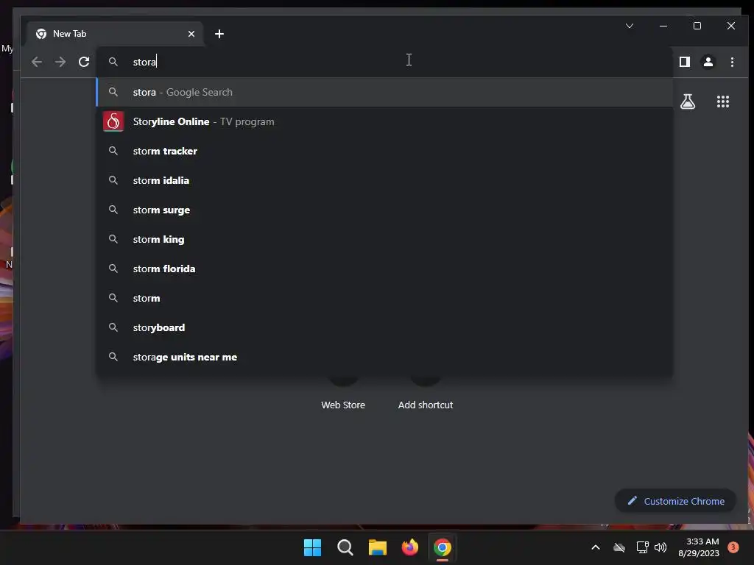Open the Google apps grid icon
Image resolution: width=754 pixels, height=565 pixels.
click(723, 102)
